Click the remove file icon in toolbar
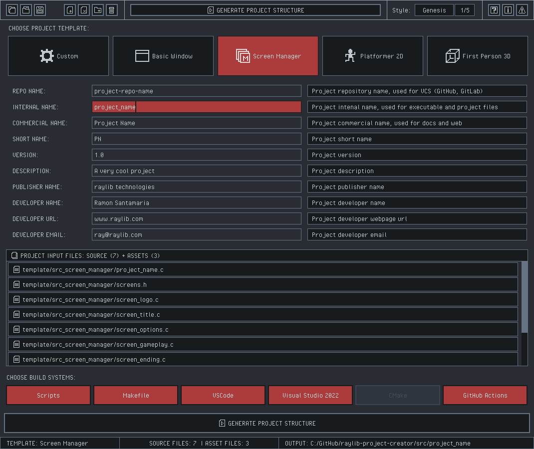Screen dimensions: 534x449 tap(84, 10)
